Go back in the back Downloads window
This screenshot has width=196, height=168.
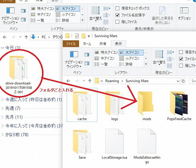coord(5,37)
